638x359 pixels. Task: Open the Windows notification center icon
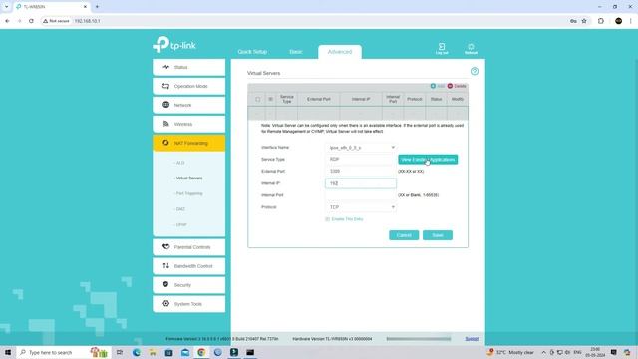pyautogui.click(x=614, y=352)
